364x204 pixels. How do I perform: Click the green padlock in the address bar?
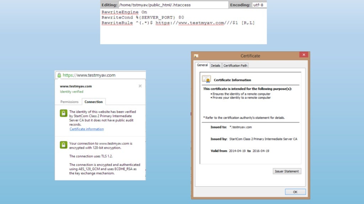tap(59, 75)
